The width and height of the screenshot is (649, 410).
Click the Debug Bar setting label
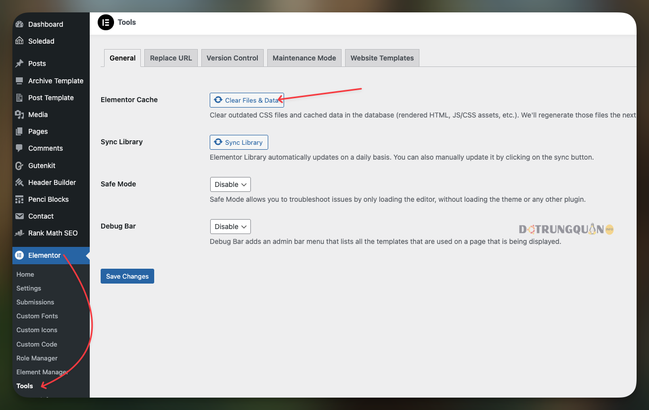[x=118, y=226]
